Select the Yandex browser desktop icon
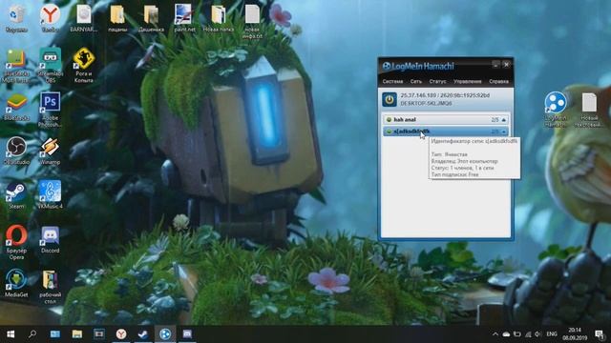Image resolution: width=611 pixels, height=343 pixels. coord(50,18)
